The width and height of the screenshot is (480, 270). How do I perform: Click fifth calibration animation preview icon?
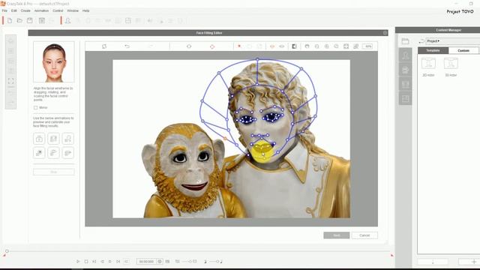coord(53,153)
